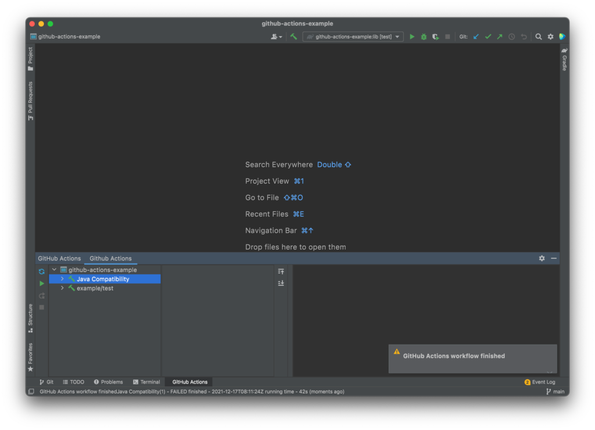The height and width of the screenshot is (430, 595).
Task: Open the Problems tab
Action: (109, 382)
